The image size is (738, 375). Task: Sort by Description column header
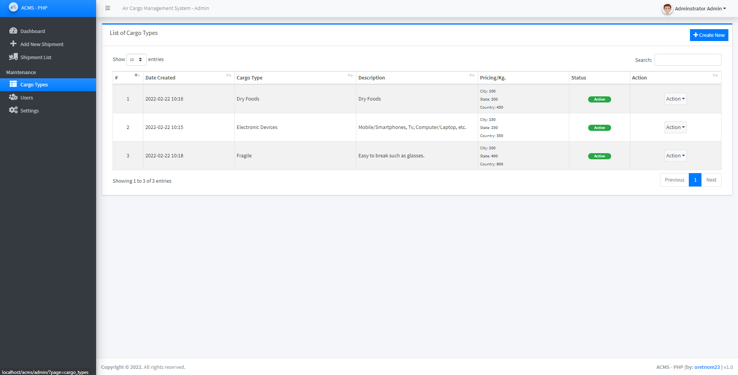[x=417, y=78]
